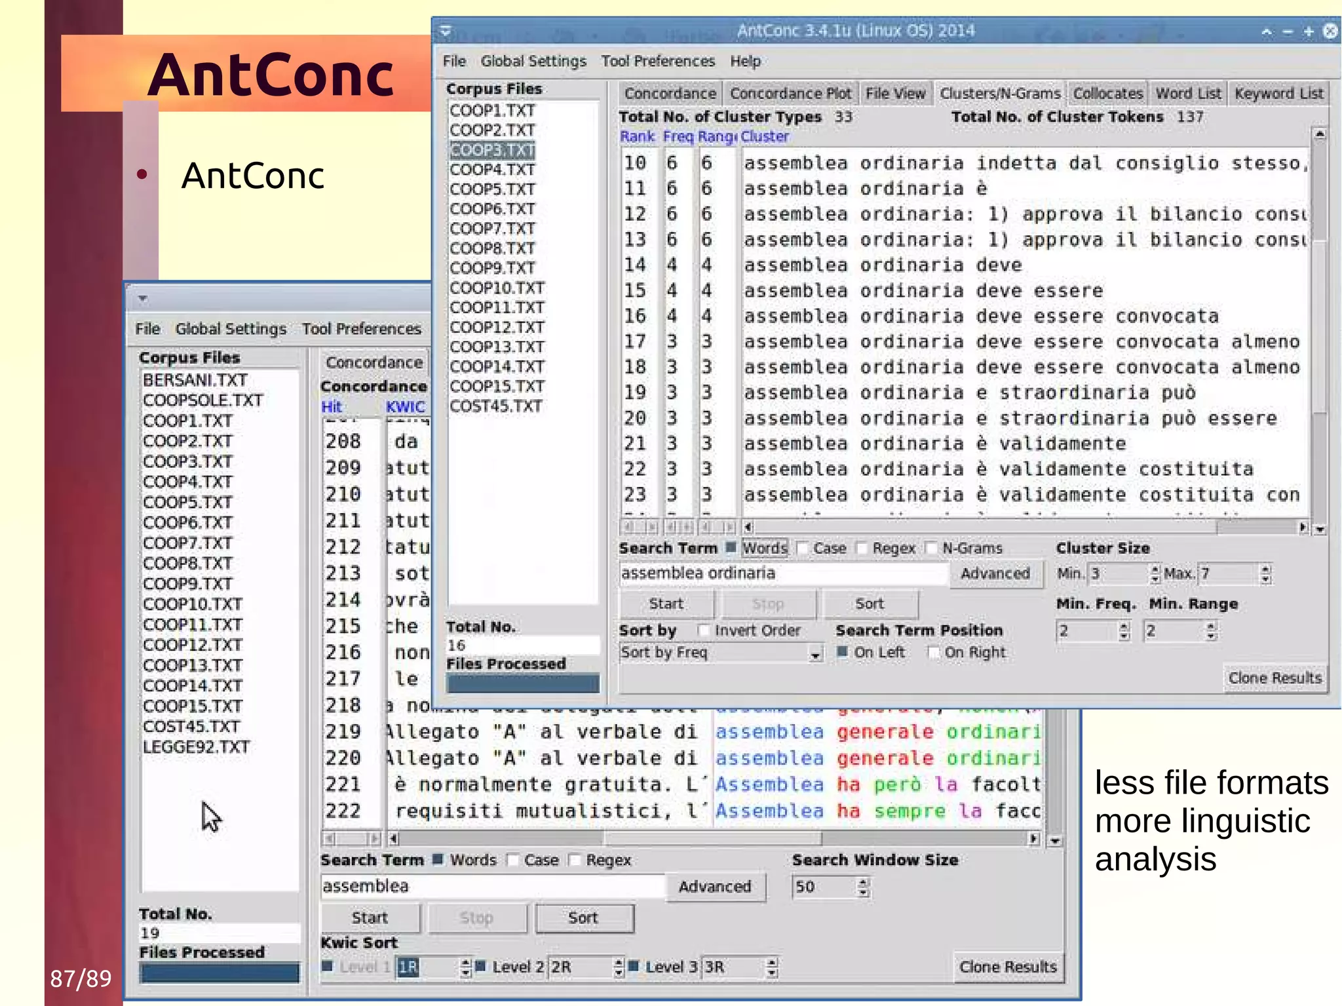Viewport: 1342px width, 1006px height.
Task: Click the right arrow of the KWIC horizontal scrollbar in the back window
Action: click(x=1034, y=838)
